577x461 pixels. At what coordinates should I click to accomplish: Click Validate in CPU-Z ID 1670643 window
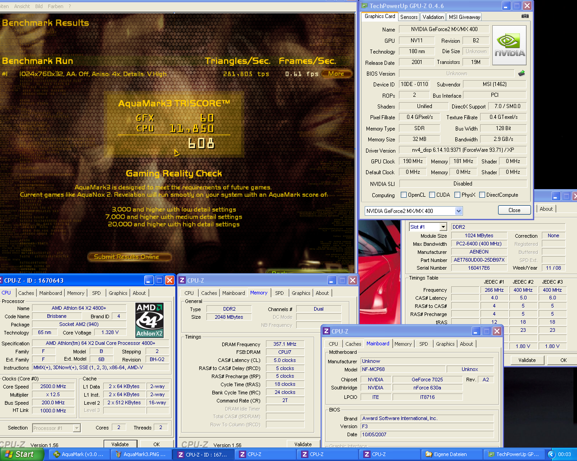[x=120, y=444]
